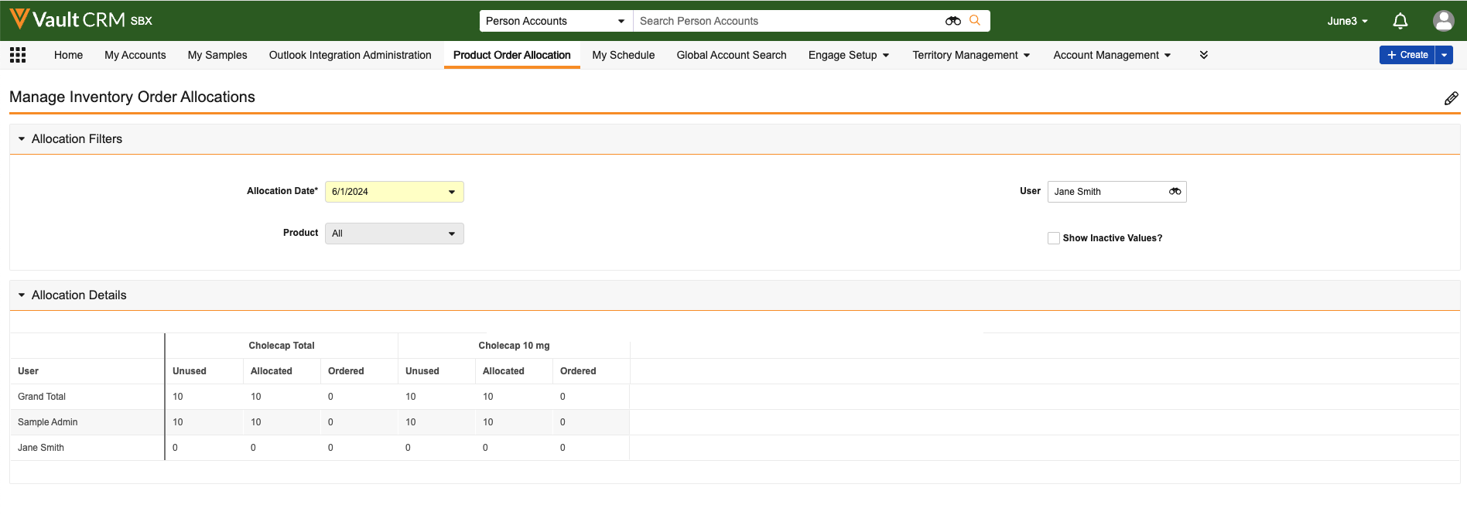Open the app launcher grid icon
The image size is (1467, 515).
18,55
